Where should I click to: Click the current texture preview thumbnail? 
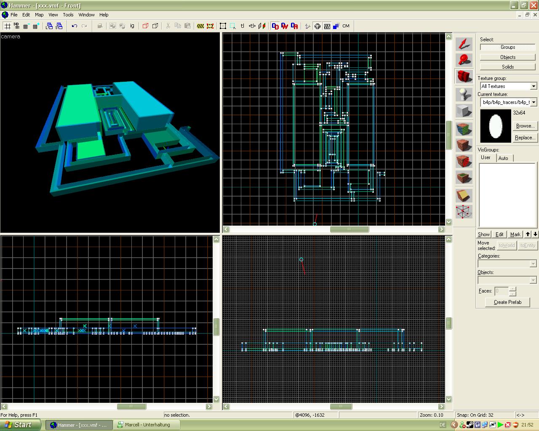496,126
